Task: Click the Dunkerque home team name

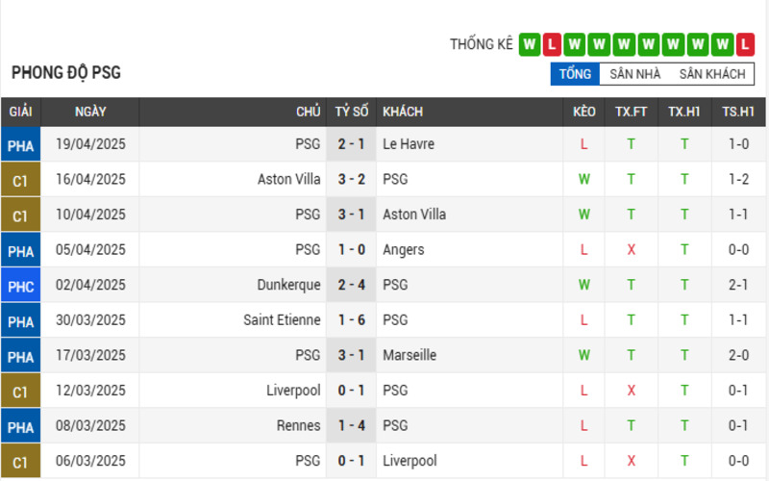Action: pyautogui.click(x=289, y=285)
